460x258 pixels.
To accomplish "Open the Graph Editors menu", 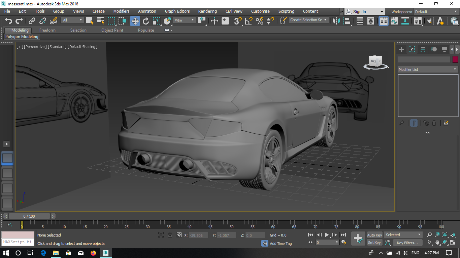I will click(177, 11).
